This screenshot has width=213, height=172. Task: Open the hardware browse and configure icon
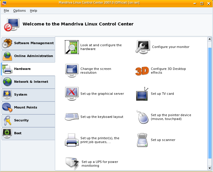point(72,47)
